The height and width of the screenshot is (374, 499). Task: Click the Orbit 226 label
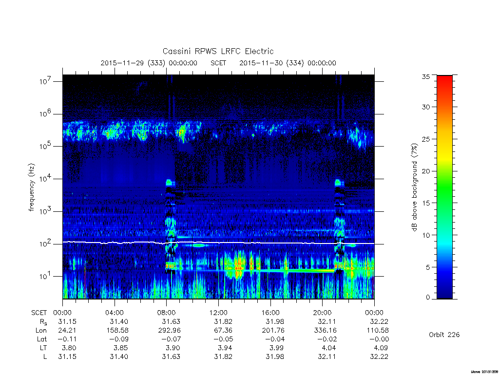[x=444, y=335]
